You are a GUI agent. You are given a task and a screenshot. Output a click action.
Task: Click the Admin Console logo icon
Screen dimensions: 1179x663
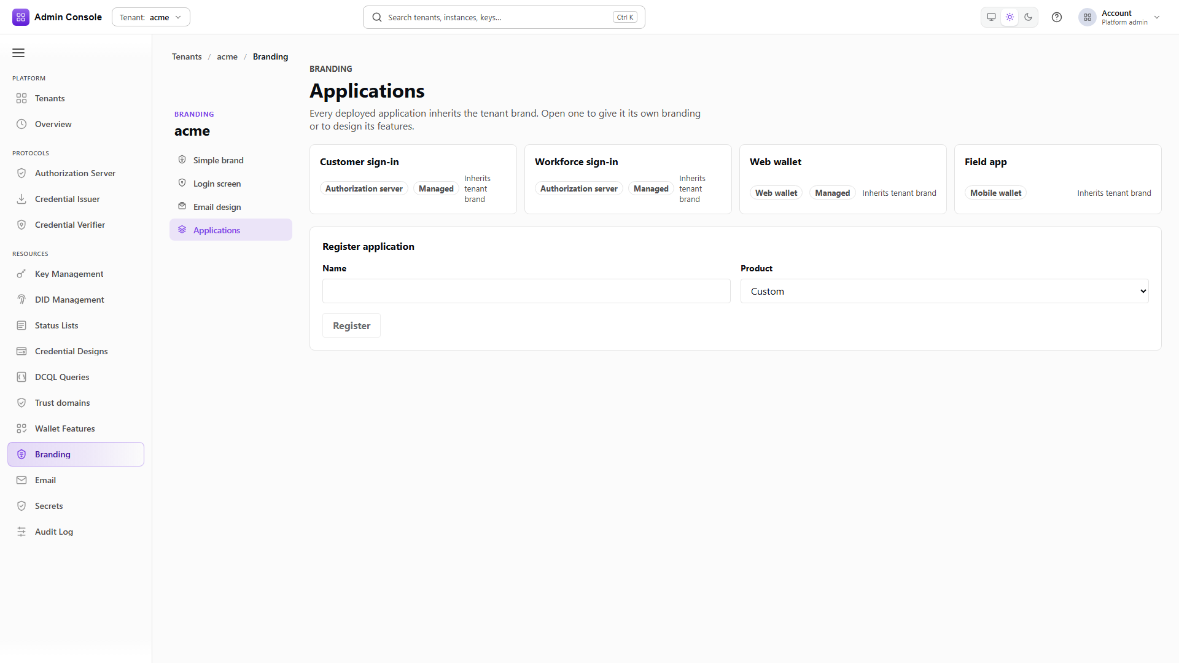[21, 17]
